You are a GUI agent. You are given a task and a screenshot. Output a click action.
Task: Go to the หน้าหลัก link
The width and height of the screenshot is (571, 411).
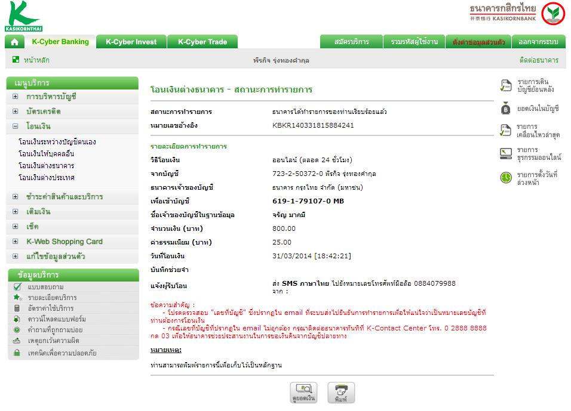36,60
